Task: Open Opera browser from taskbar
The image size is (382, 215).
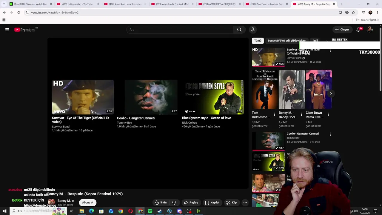Action: (130, 211)
